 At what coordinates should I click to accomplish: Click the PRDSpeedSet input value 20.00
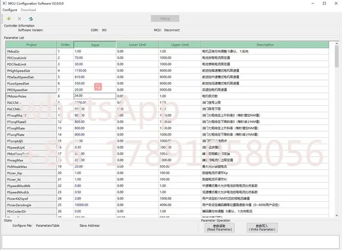tap(79, 90)
